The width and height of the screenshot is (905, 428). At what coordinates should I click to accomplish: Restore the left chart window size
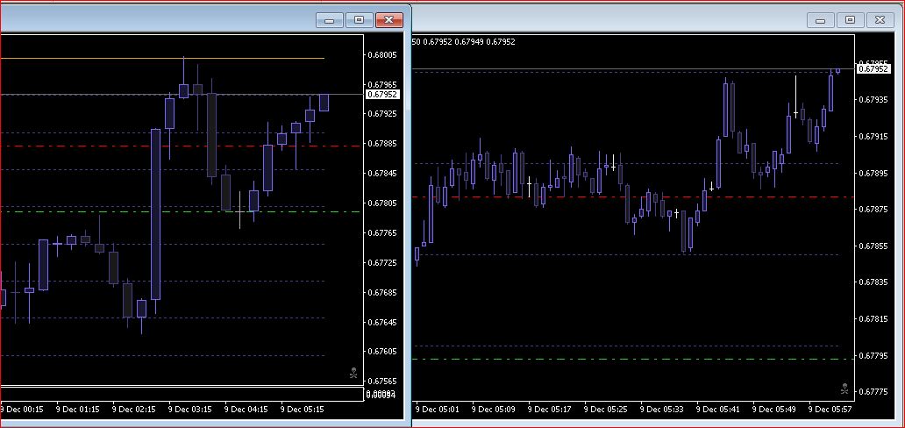pyautogui.click(x=359, y=19)
